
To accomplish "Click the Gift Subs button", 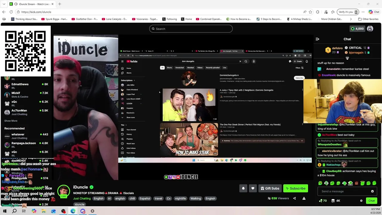I will click(x=270, y=188).
